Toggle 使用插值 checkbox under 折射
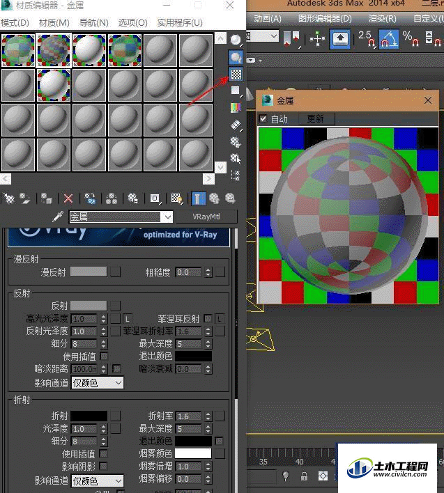Viewport: 444px width, 493px height. tap(103, 454)
